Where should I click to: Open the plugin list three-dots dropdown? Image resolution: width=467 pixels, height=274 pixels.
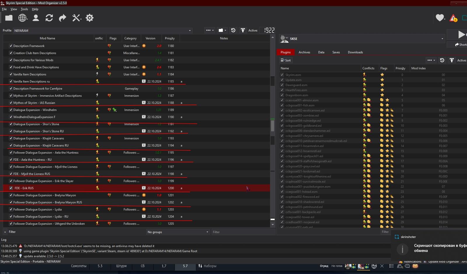click(x=431, y=60)
